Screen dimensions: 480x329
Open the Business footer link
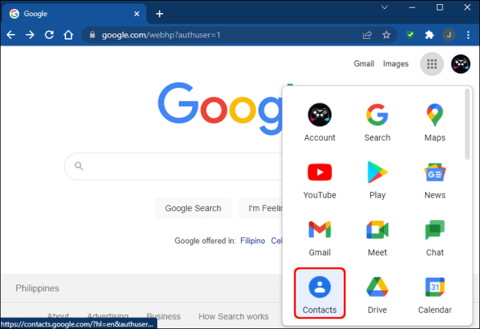(x=163, y=317)
